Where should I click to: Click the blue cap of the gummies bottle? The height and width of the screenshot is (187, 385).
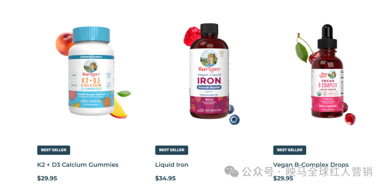point(91,34)
